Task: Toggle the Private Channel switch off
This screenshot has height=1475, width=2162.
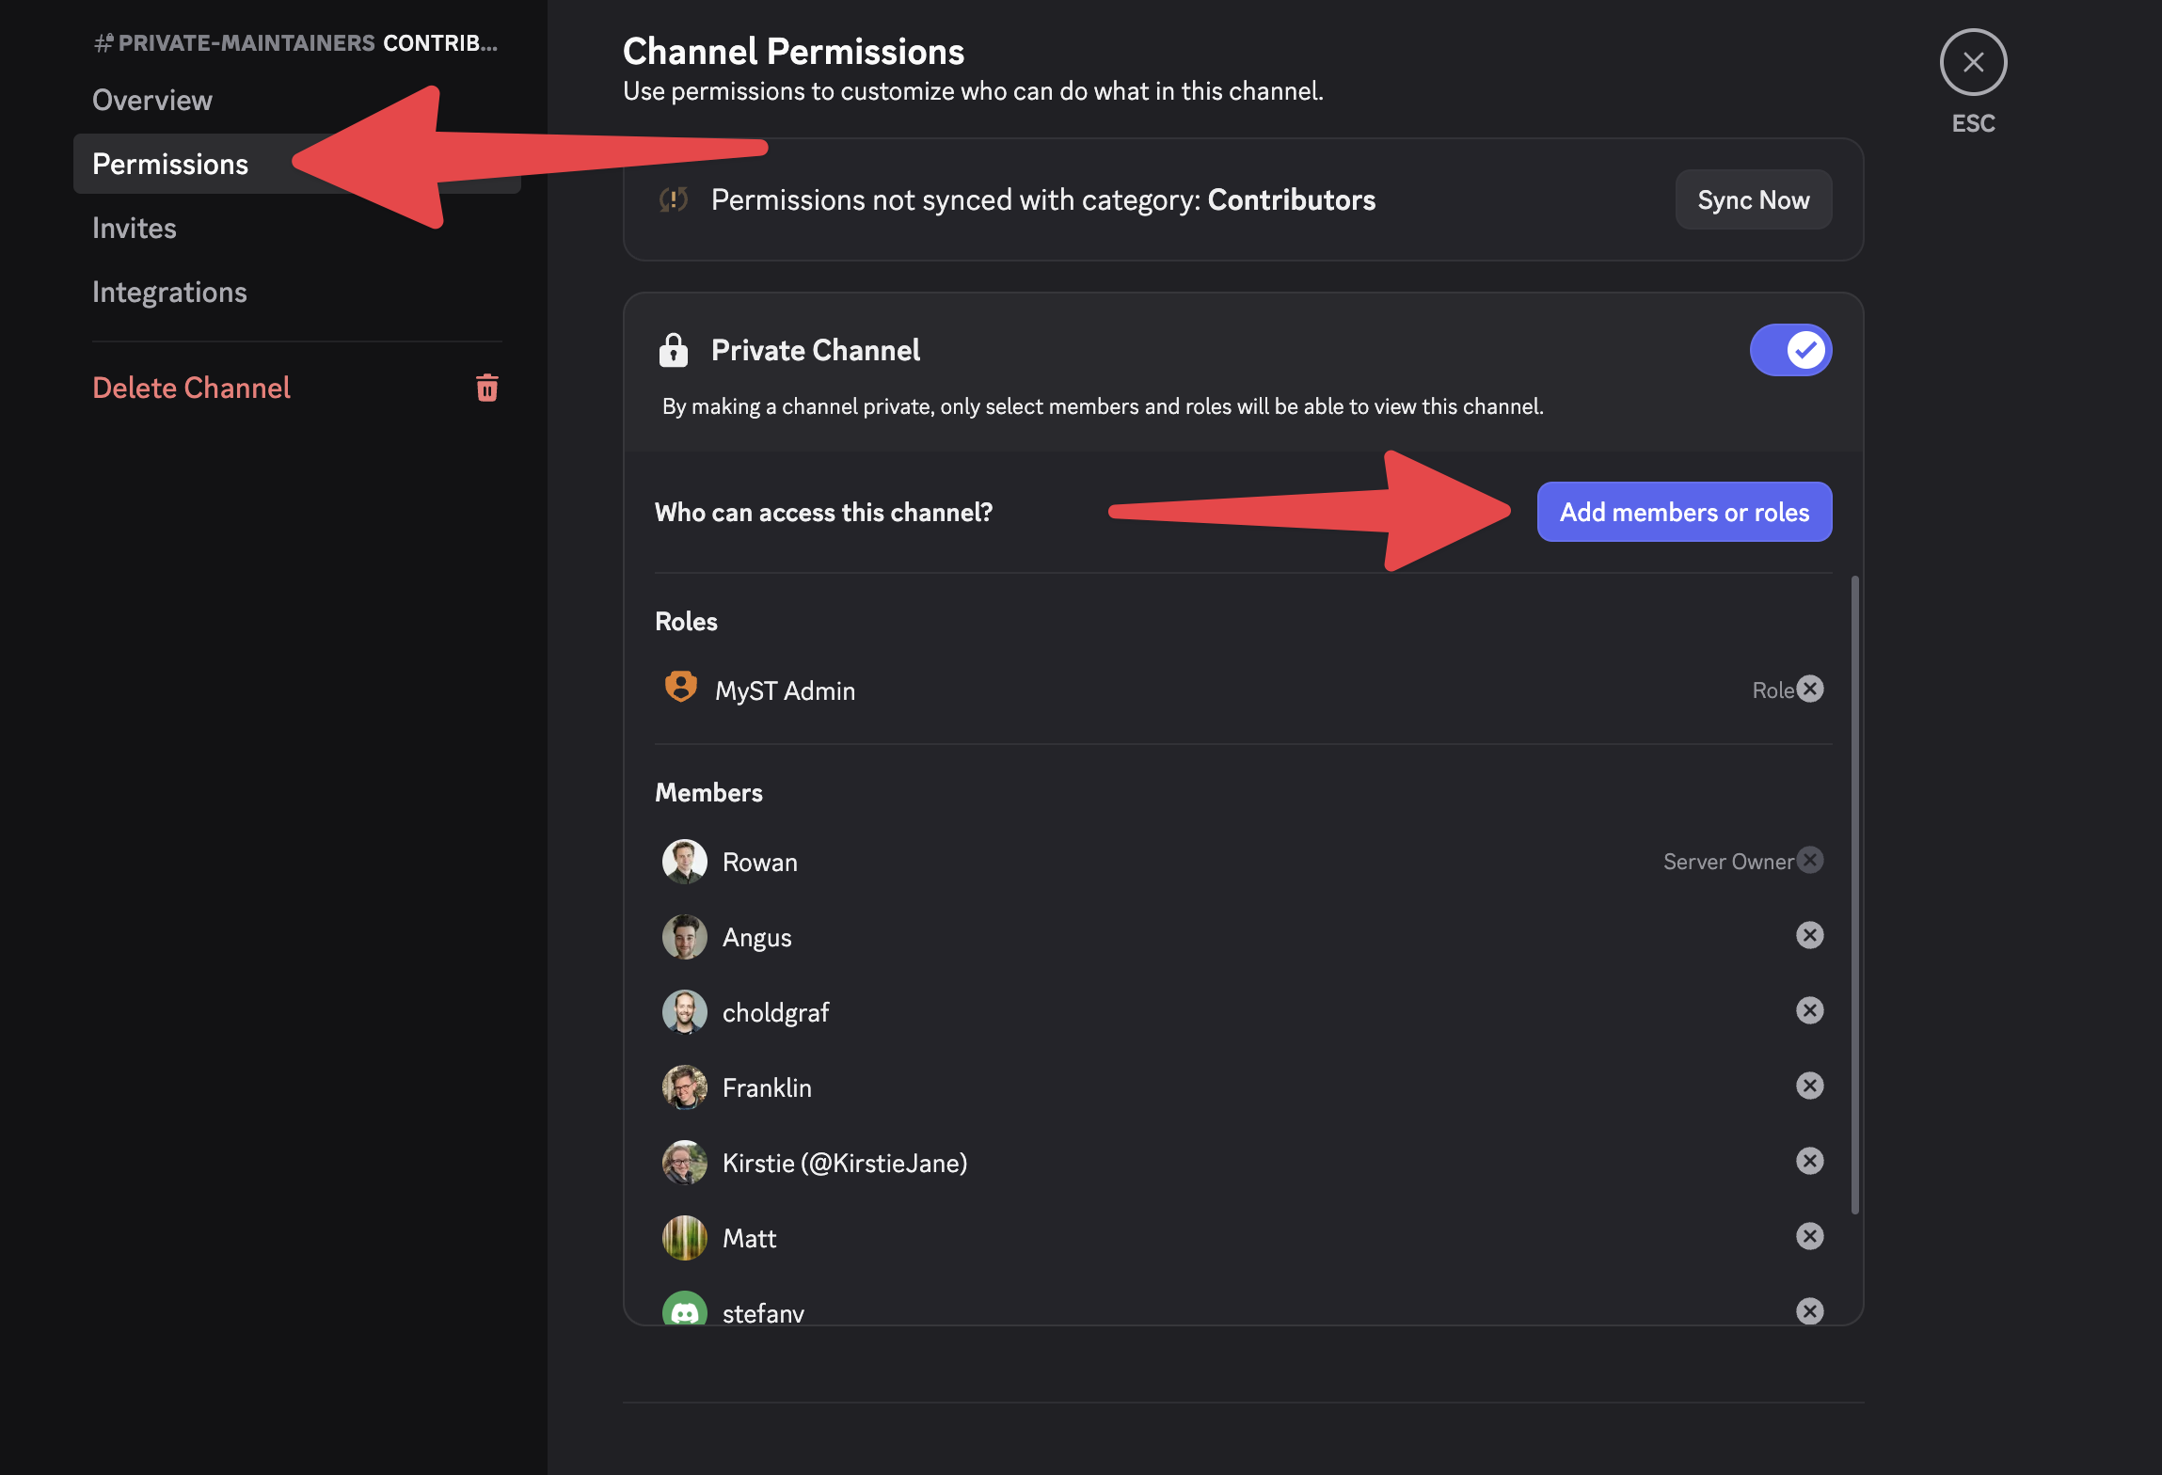Action: coord(1789,350)
